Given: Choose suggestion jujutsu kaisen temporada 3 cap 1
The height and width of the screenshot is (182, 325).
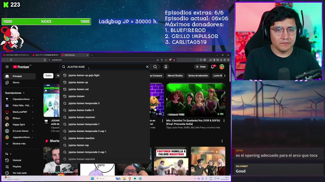Looking at the screenshot, I should [105, 131].
